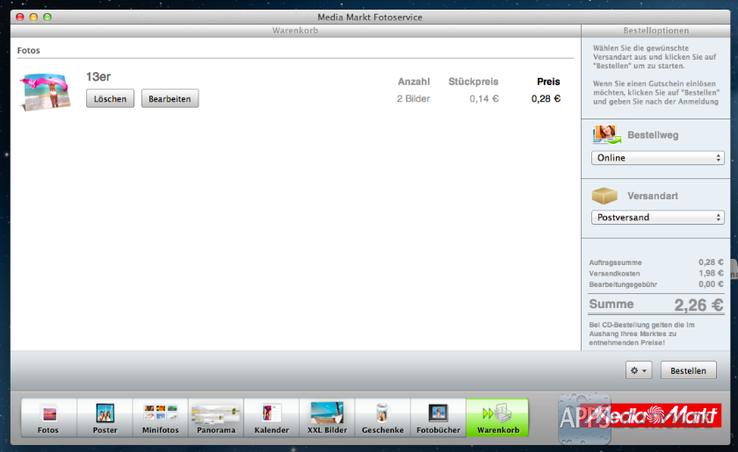
Task: Select the green Warenkorb cart tab
Action: click(x=497, y=418)
